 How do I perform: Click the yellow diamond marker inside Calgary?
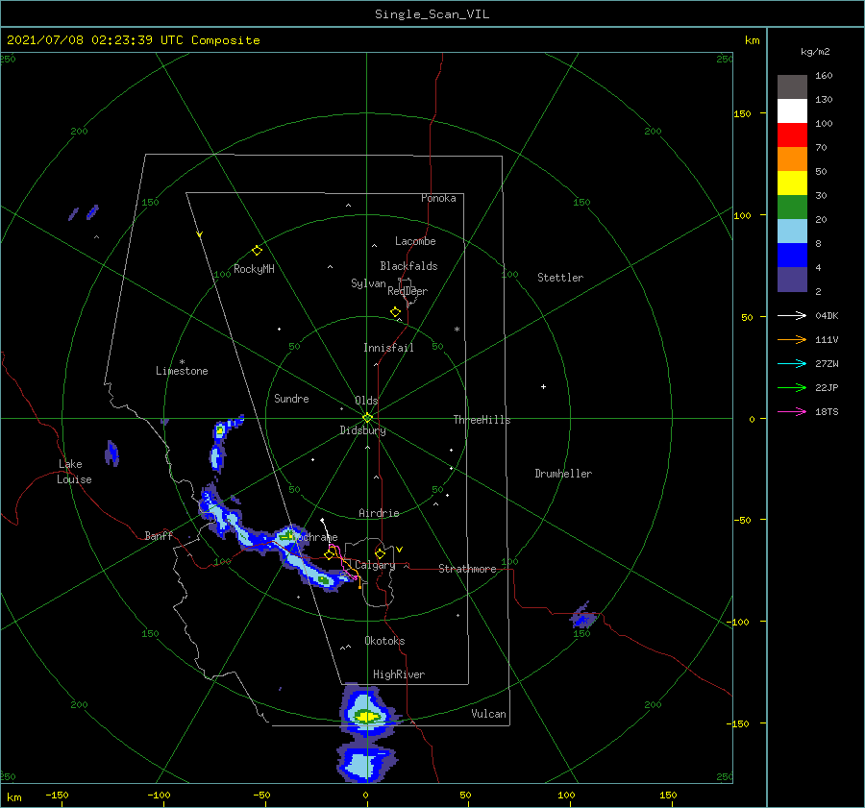(x=380, y=553)
